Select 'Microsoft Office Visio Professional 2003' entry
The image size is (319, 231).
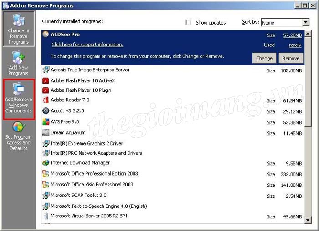click(x=92, y=185)
